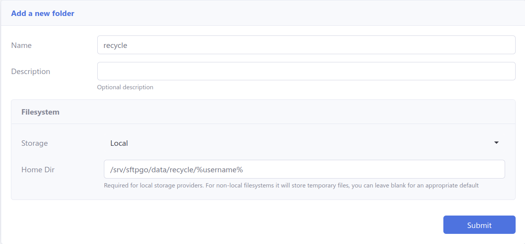The height and width of the screenshot is (244, 525).
Task: Click the 'Home Dir' label
Action: tap(38, 170)
